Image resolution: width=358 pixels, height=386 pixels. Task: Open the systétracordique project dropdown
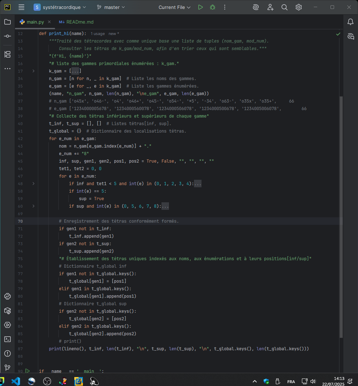(x=60, y=7)
